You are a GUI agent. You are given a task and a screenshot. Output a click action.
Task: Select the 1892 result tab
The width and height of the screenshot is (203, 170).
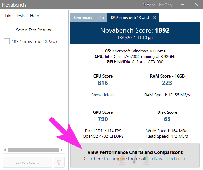[130, 17]
